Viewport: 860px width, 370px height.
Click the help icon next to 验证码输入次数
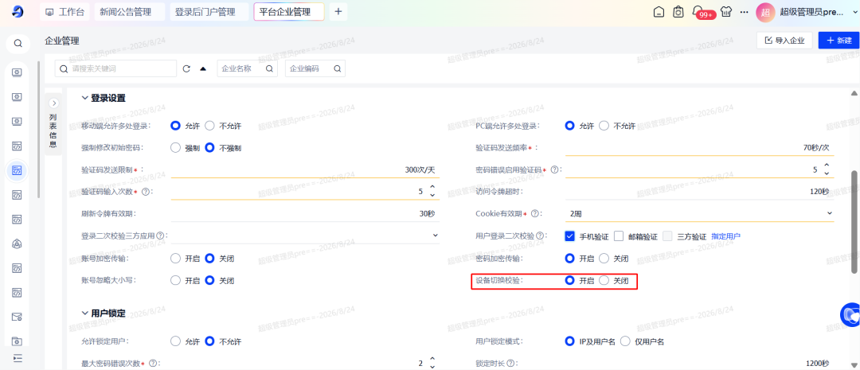click(145, 192)
